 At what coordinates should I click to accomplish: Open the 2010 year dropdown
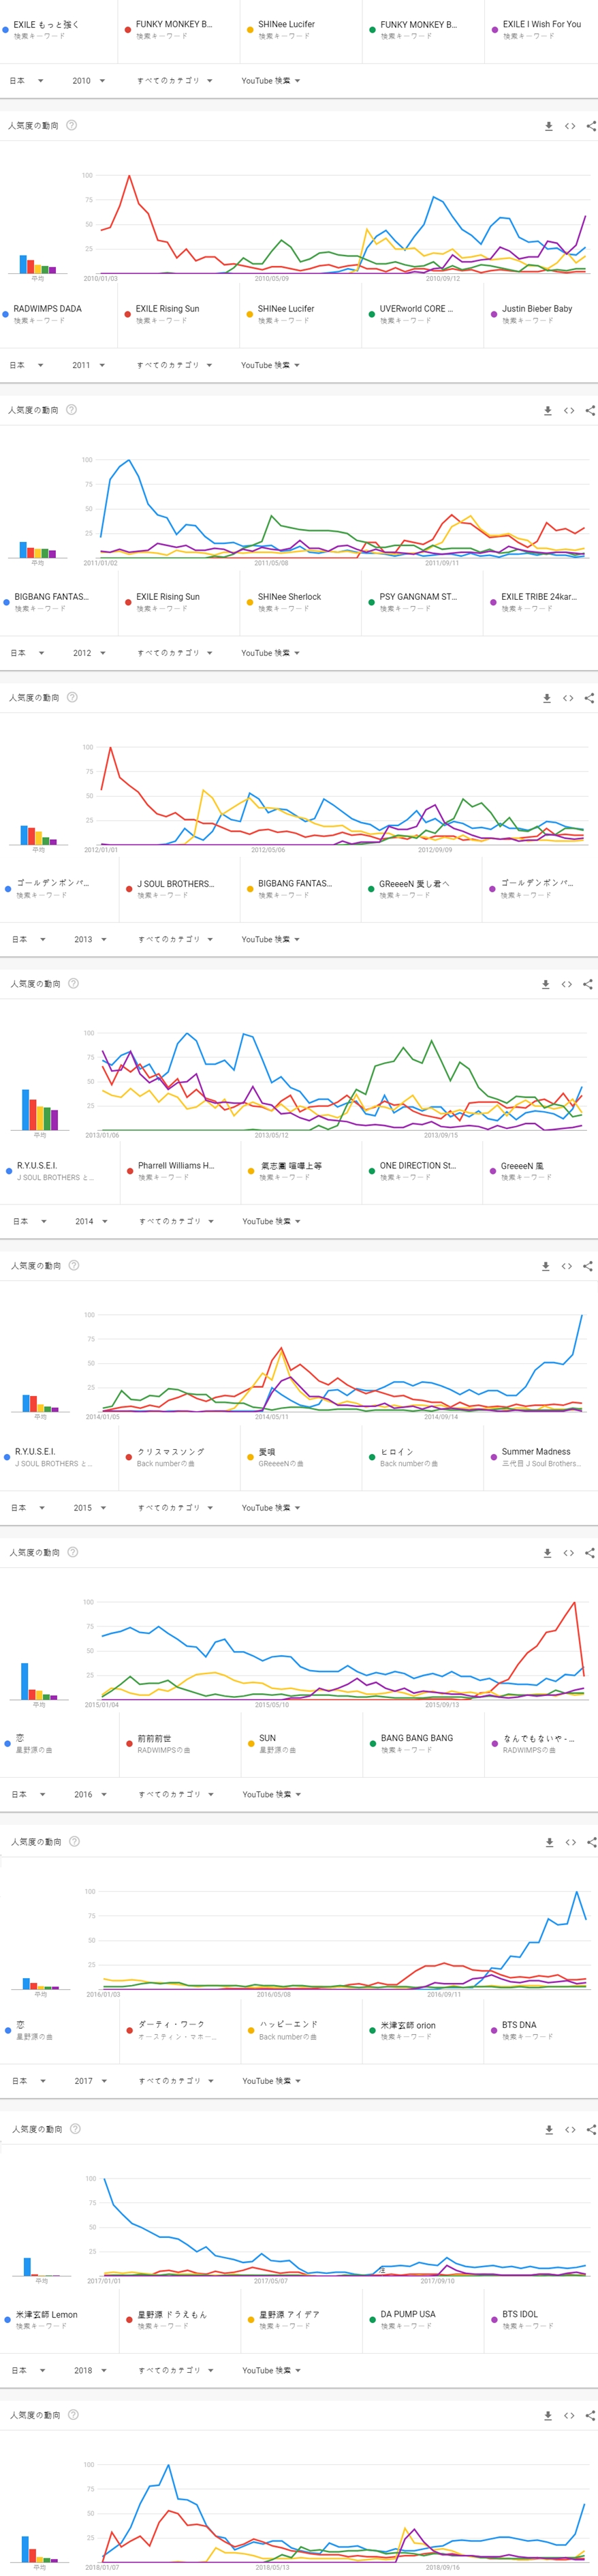click(89, 81)
